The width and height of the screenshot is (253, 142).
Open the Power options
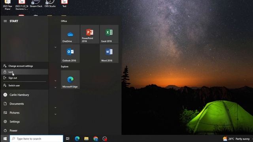pyautogui.click(x=25, y=131)
